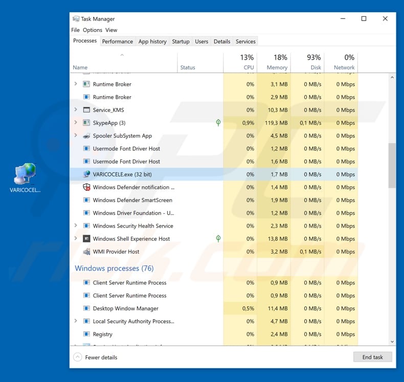Expand the SkypeApp (3) process group
The width and height of the screenshot is (404, 382).
coord(76,122)
